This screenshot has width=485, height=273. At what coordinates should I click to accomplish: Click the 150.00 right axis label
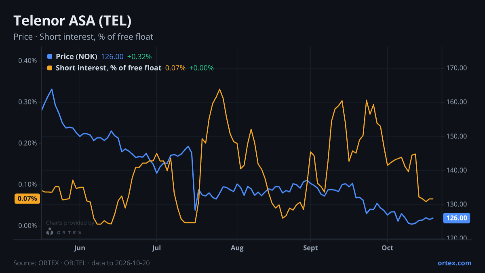[458, 136]
